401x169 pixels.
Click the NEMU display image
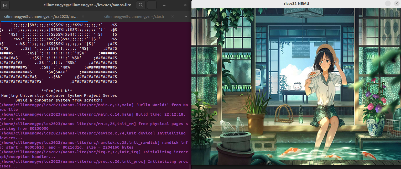296,87
